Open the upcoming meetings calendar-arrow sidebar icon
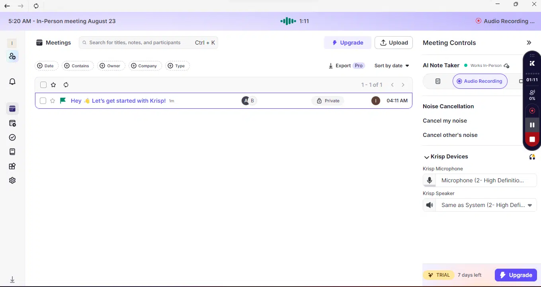The height and width of the screenshot is (287, 541). pos(12,123)
